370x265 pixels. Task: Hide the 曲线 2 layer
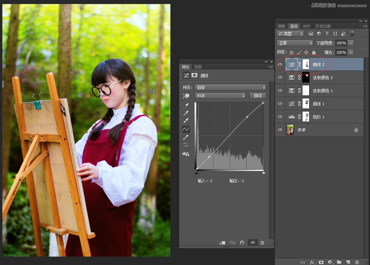(x=280, y=64)
